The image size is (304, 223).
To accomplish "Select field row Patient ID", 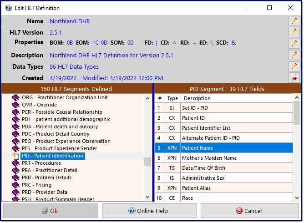I will (224, 118).
